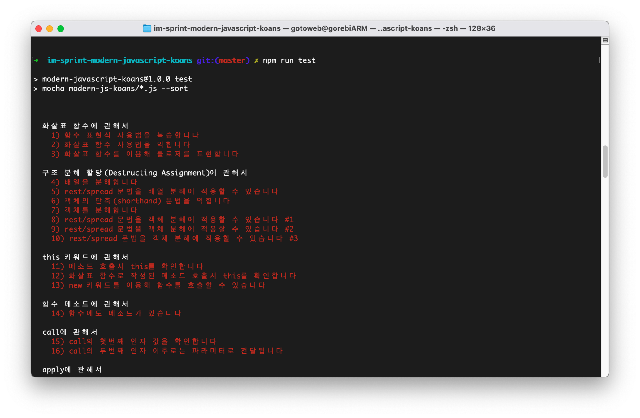Click failing test 6) mentioning shorthand
640x418 pixels.
point(140,201)
